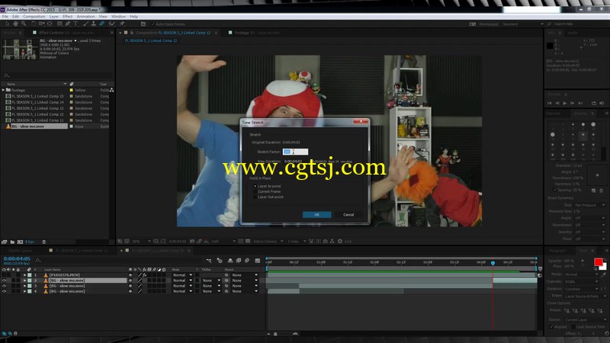Enable frame blending button in timeline header
The height and width of the screenshot is (343, 610).
(239, 261)
